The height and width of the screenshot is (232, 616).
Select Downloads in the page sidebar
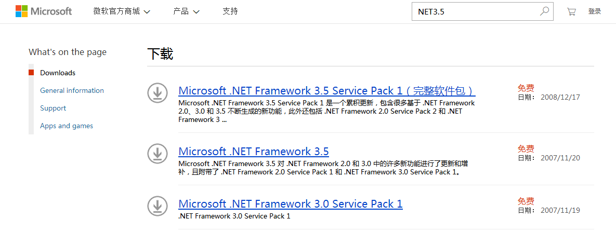[x=58, y=73]
